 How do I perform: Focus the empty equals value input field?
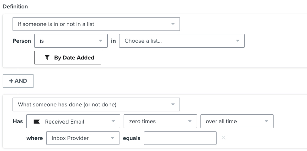pyautogui.click(x=180, y=138)
